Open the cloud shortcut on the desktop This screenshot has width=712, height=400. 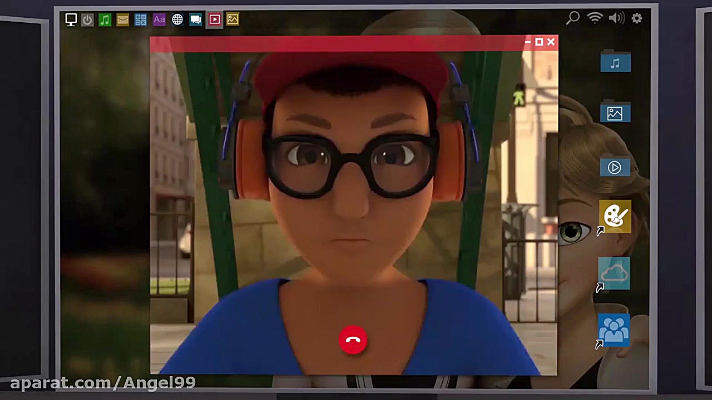click(x=614, y=273)
